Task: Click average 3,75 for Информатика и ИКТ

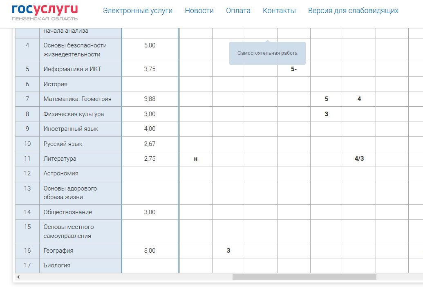Action: click(x=150, y=69)
